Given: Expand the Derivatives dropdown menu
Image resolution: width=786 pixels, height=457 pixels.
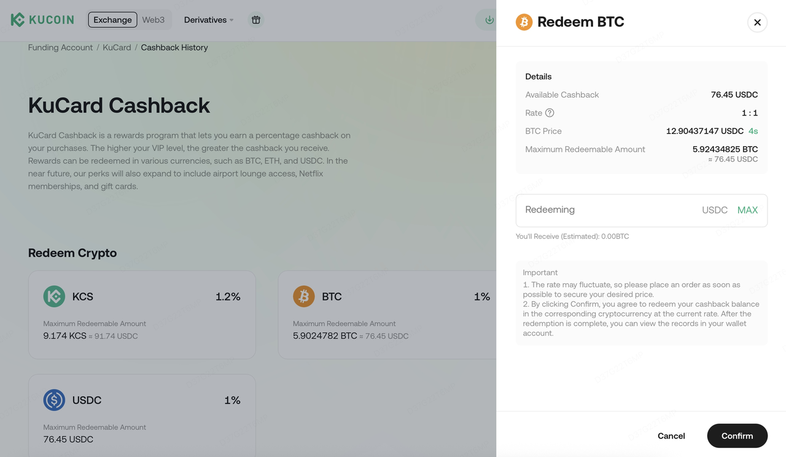Looking at the screenshot, I should pyautogui.click(x=209, y=20).
